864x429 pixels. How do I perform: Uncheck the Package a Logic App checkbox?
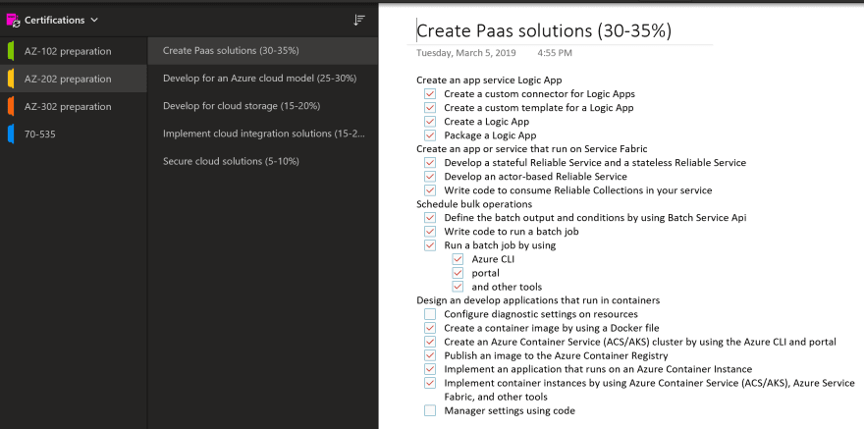[430, 134]
